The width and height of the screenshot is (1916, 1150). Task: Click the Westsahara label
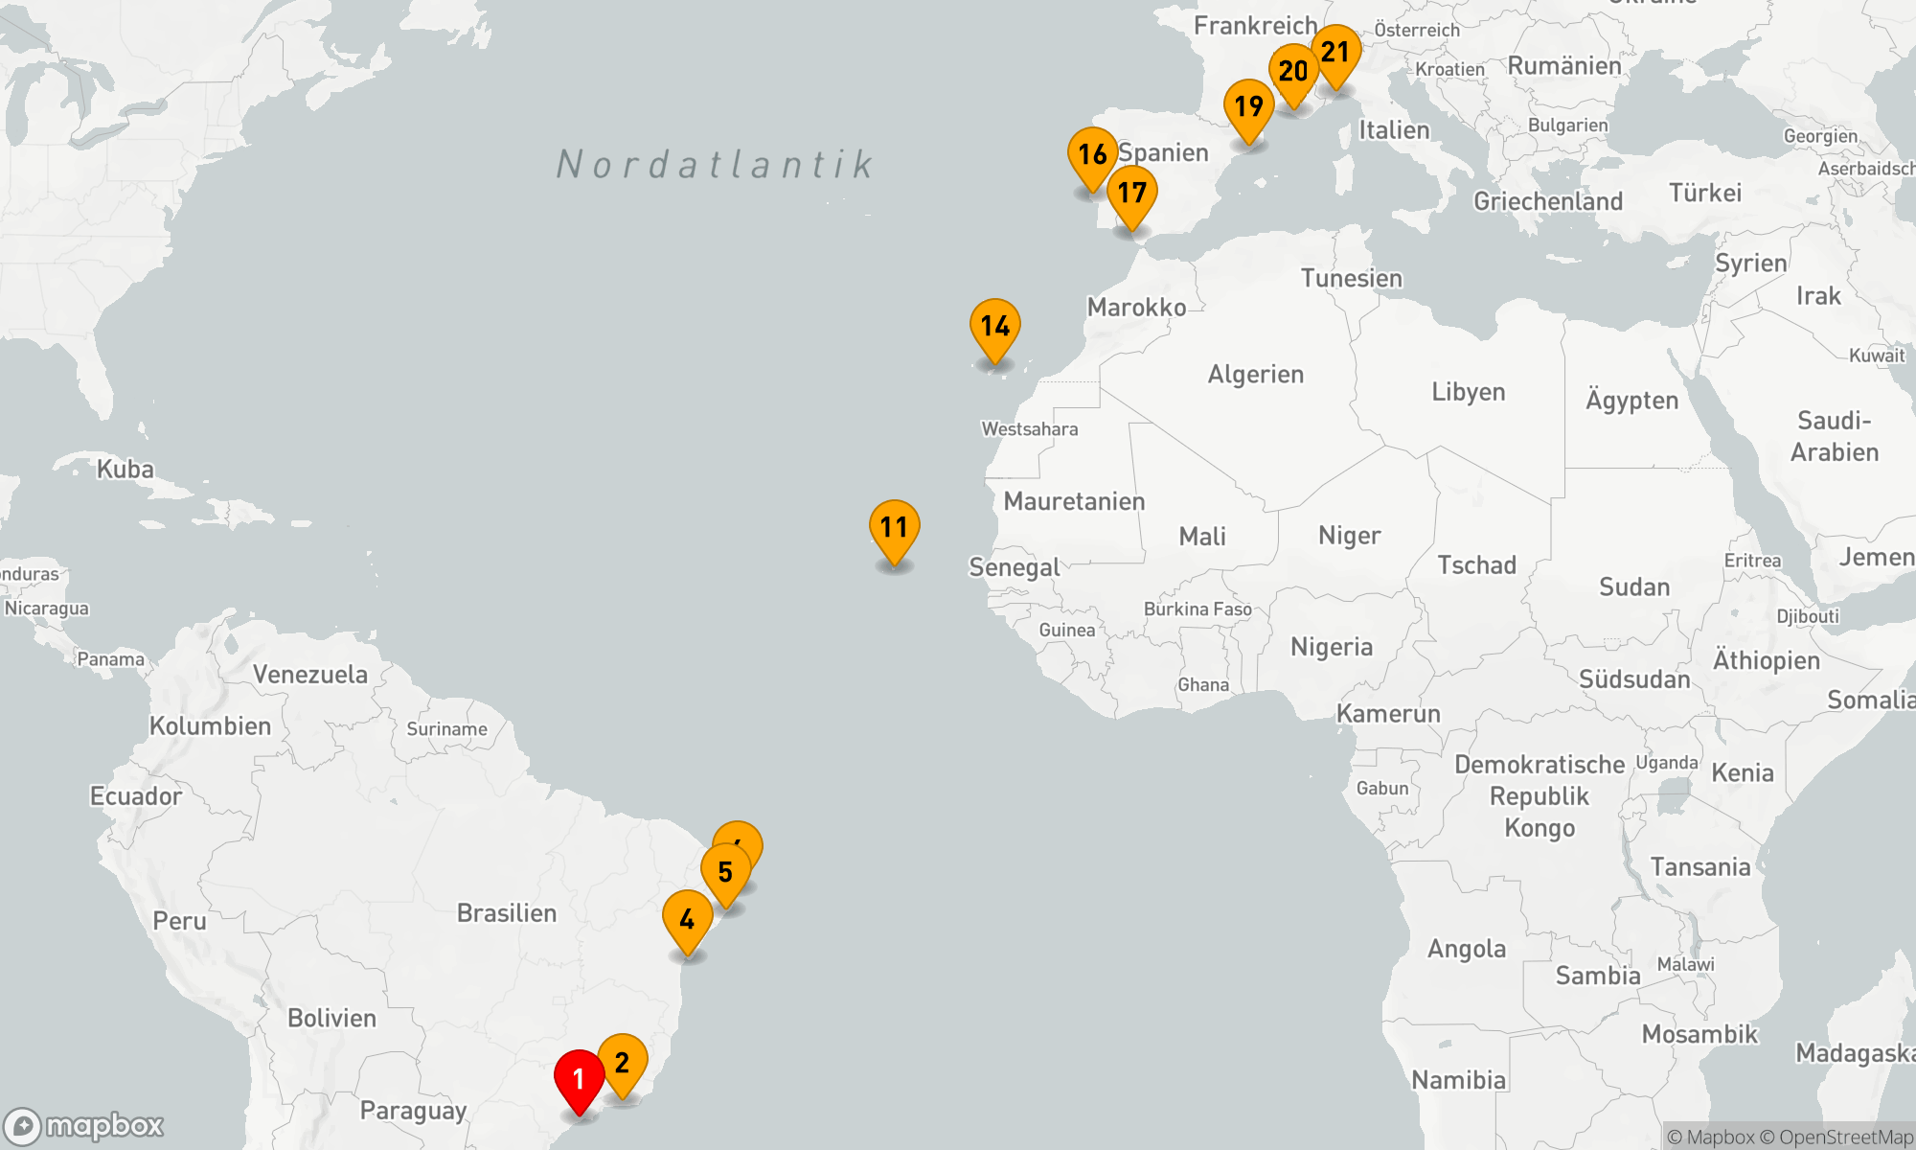pos(1030,428)
